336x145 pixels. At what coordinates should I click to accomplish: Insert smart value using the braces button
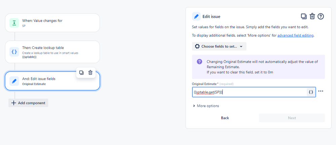(x=311, y=92)
